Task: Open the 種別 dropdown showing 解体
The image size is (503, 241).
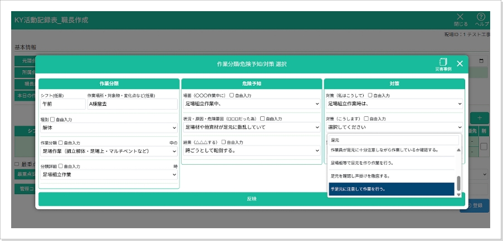Action: [109, 127]
